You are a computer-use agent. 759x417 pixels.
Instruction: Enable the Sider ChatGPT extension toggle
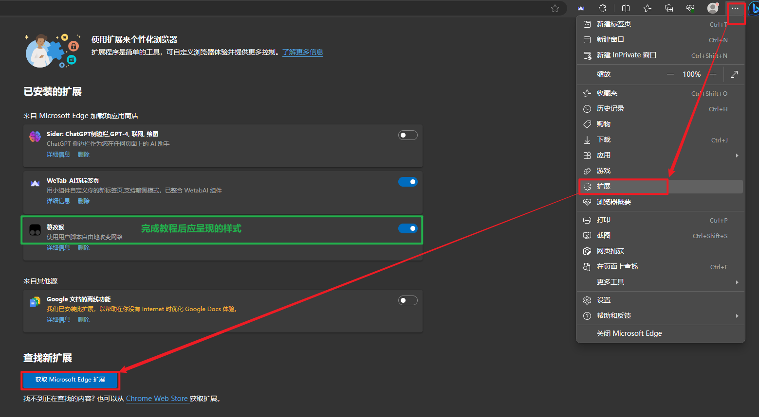[408, 135]
